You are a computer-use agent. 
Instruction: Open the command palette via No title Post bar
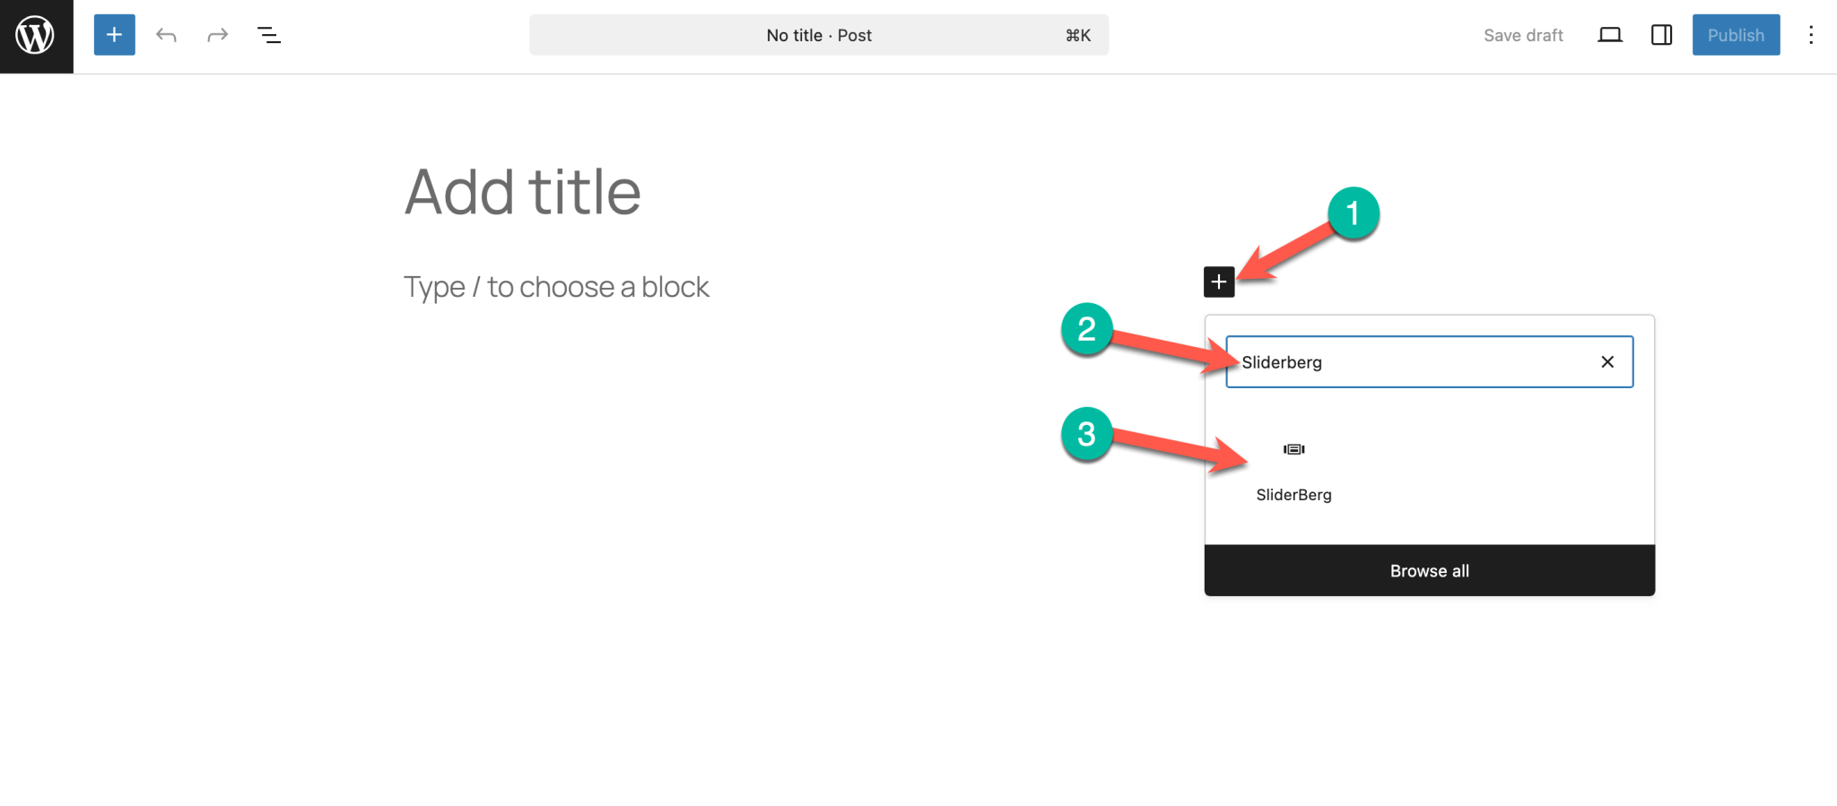[x=818, y=35]
